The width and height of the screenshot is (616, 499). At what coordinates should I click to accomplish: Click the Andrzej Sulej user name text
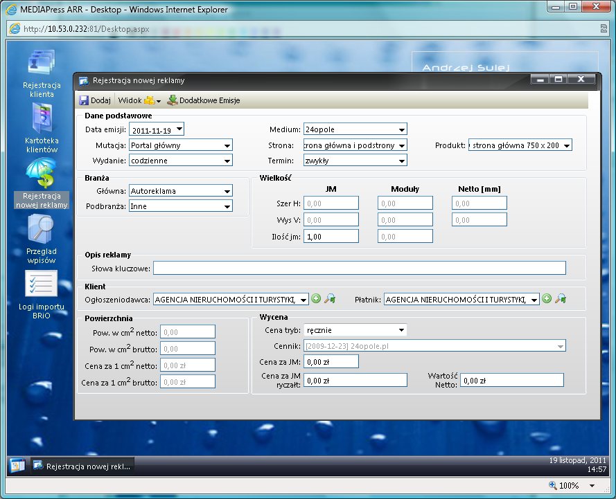466,67
